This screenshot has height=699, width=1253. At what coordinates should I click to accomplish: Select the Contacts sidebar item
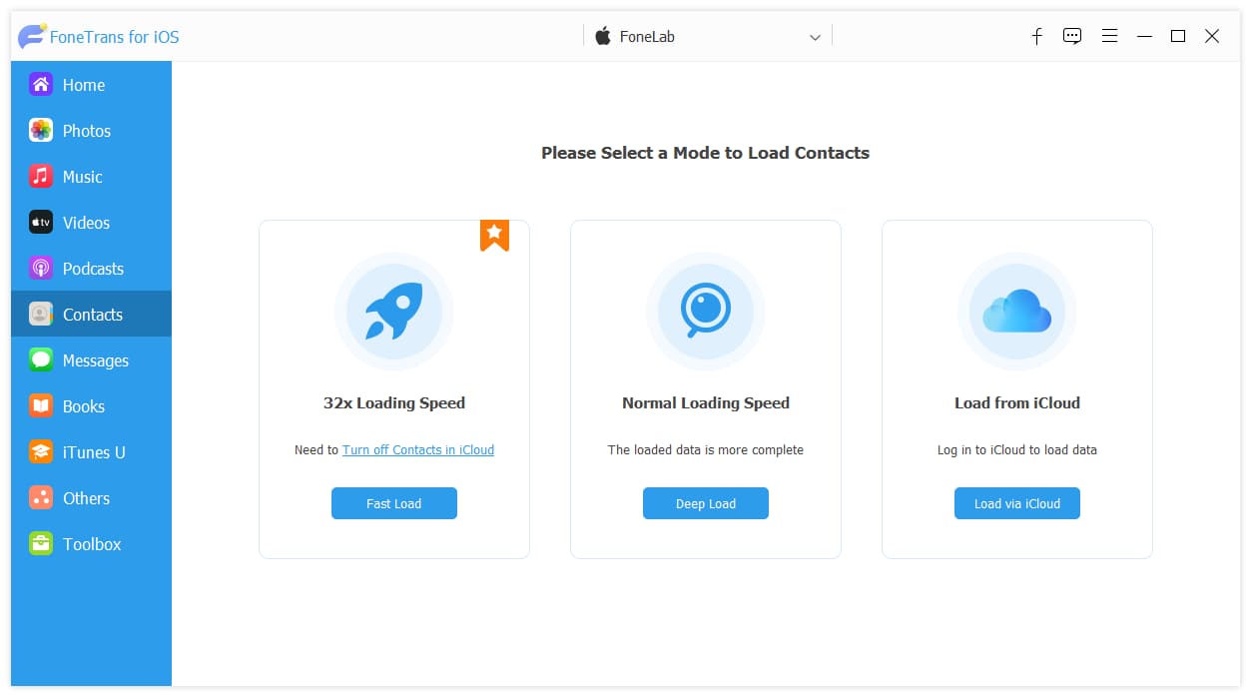point(91,315)
